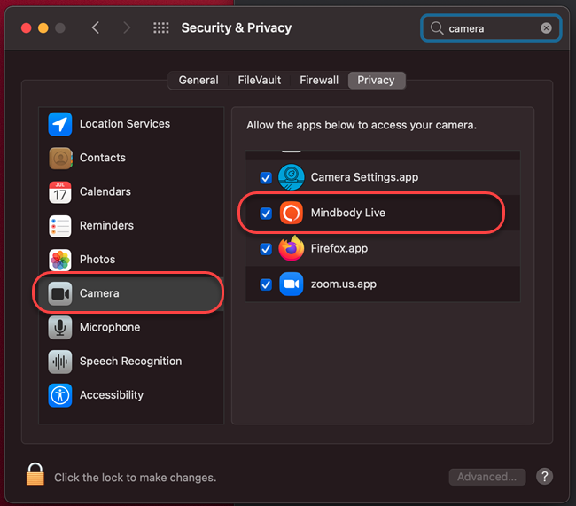Select the Calendars privacy item
Image resolution: width=576 pixels, height=506 pixels.
105,191
